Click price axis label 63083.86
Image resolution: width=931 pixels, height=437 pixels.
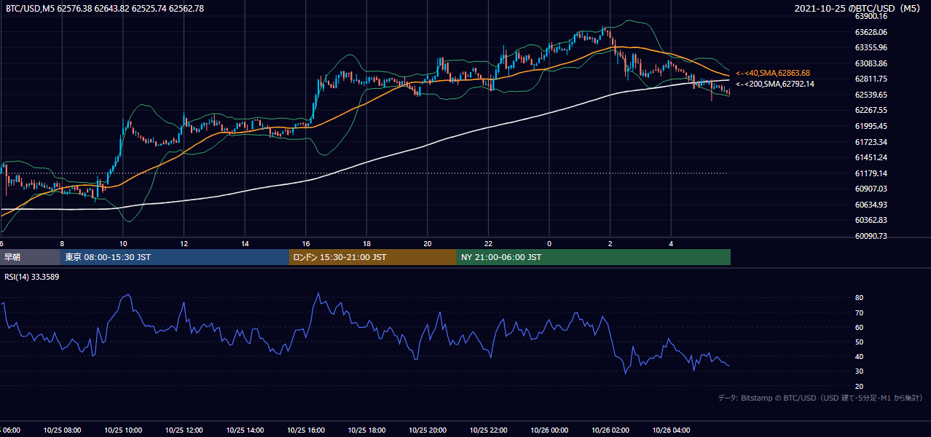871,63
